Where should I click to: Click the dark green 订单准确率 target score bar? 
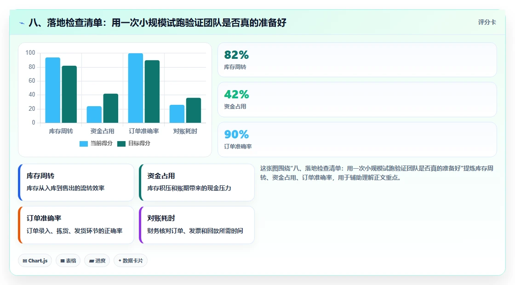pyautogui.click(x=152, y=91)
